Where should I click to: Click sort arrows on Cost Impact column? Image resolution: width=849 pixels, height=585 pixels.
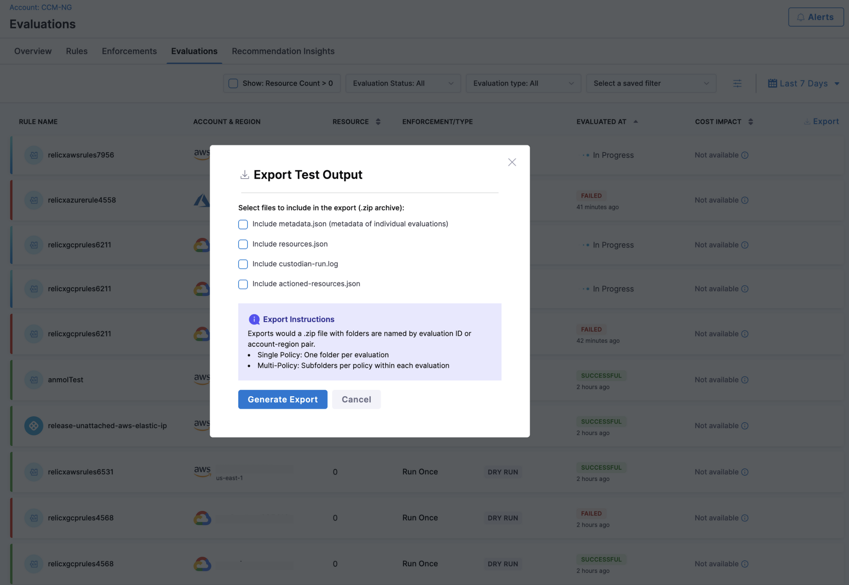coord(750,122)
